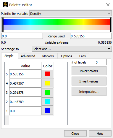The image size is (113, 138).
Task: Open the Options tab
Action: (x=67, y=56)
